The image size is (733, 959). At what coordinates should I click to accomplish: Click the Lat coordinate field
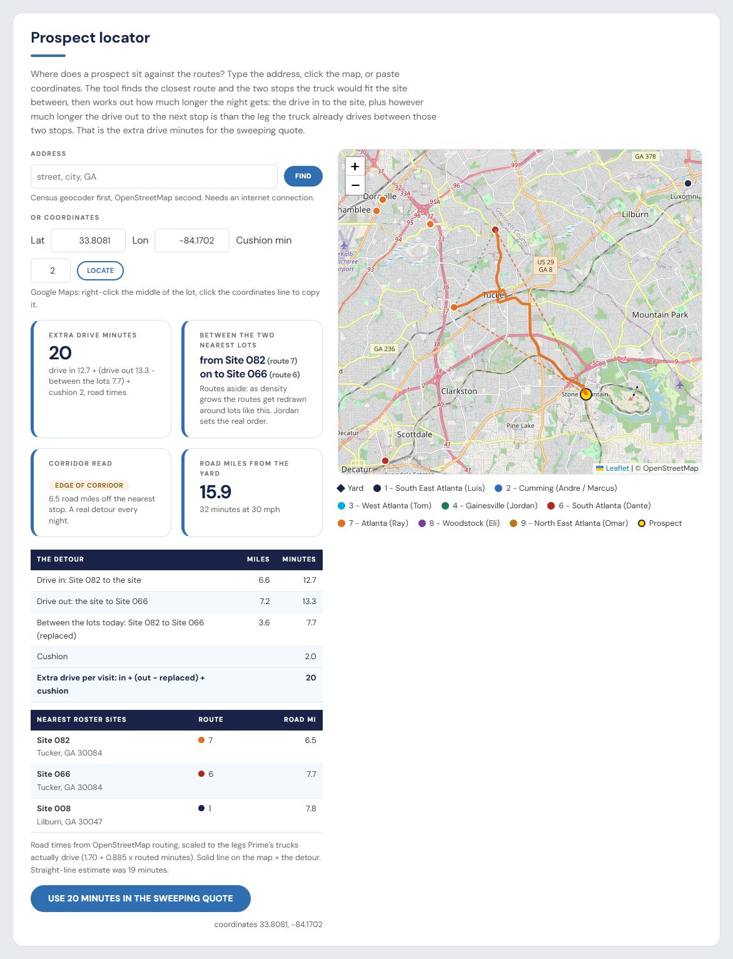[88, 240]
